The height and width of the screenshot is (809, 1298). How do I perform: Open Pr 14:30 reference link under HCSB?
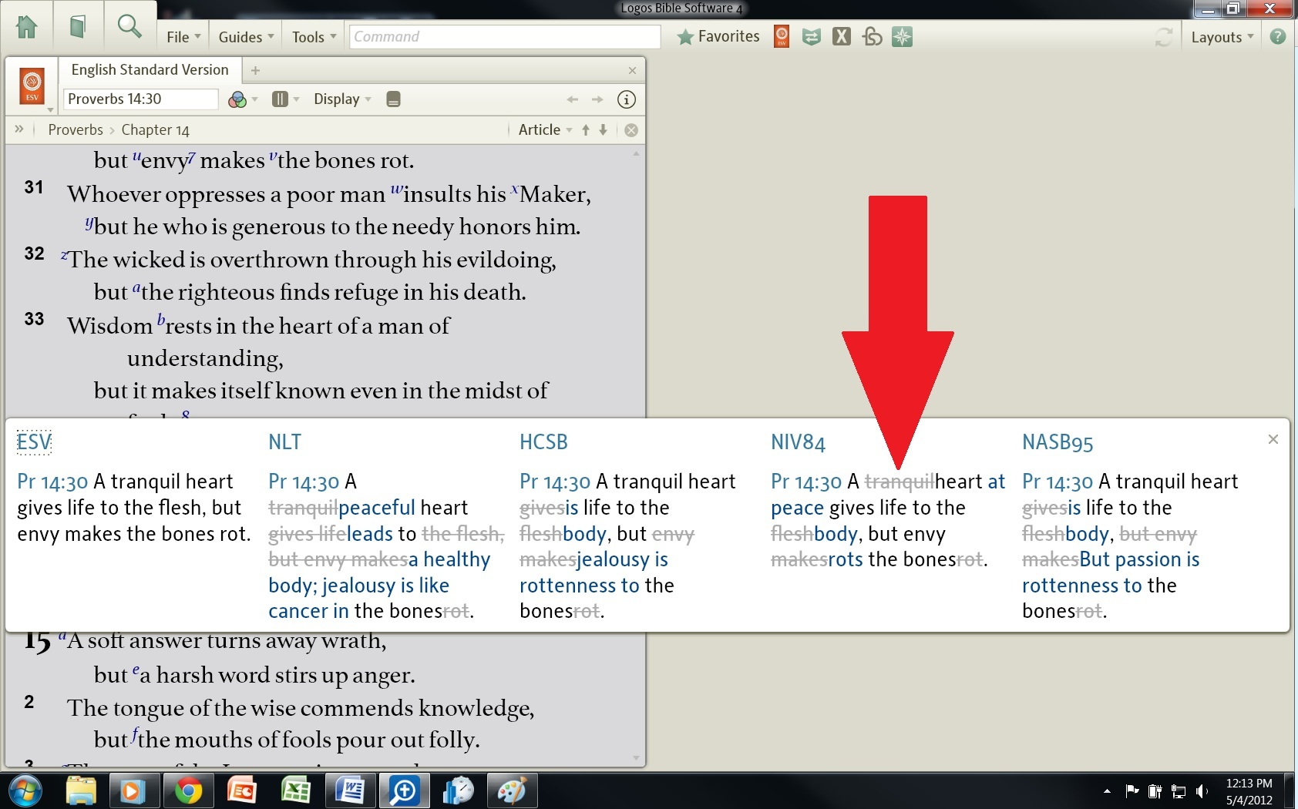point(555,482)
